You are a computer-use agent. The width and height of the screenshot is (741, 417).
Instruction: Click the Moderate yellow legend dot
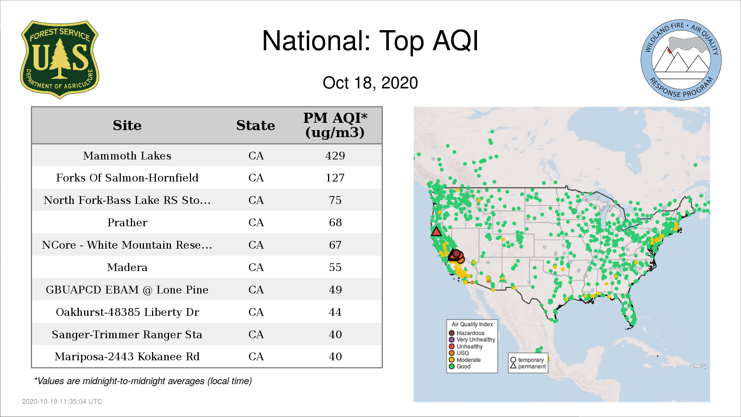pos(452,360)
